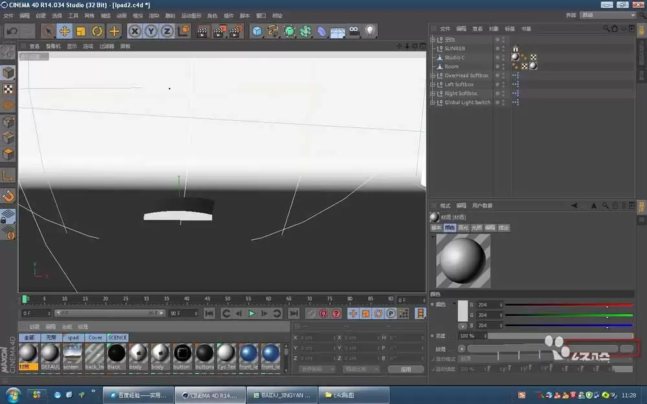Select the Rotate tool
This screenshot has width=647, height=404.
(96, 30)
